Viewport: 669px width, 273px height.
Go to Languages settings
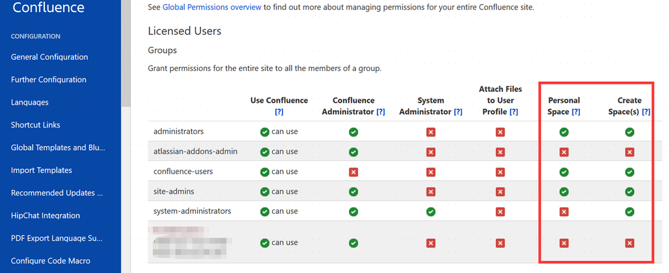(30, 102)
